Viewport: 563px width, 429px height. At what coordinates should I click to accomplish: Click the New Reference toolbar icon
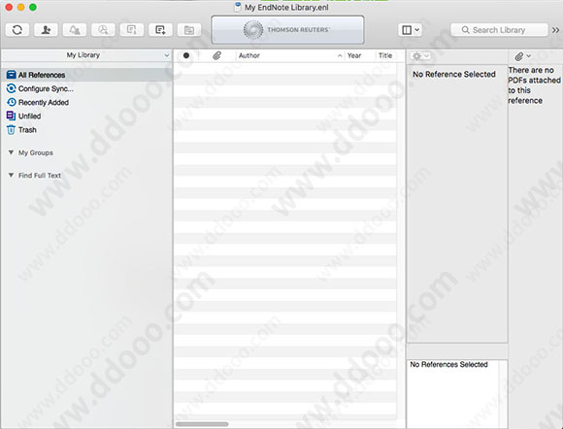[160, 30]
